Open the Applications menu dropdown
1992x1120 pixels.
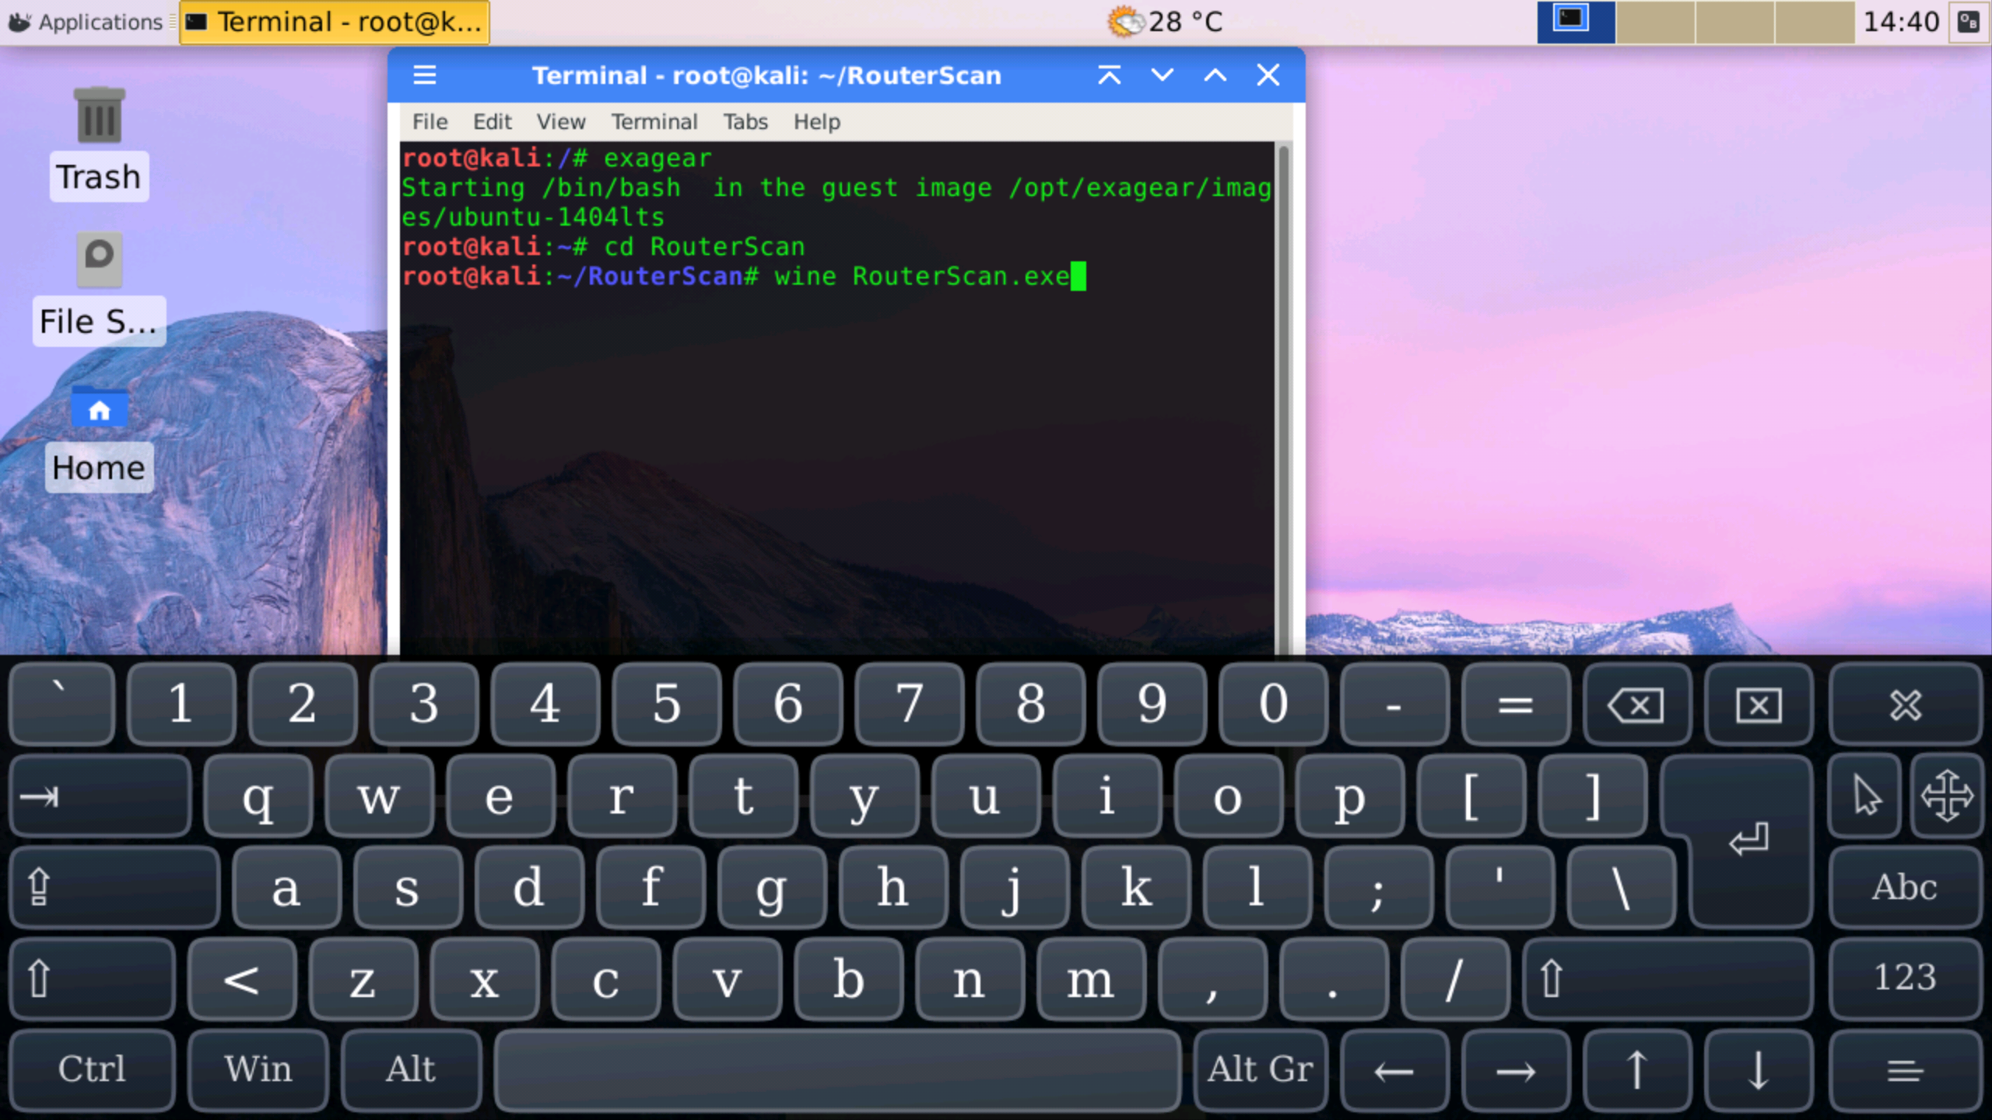coord(87,22)
